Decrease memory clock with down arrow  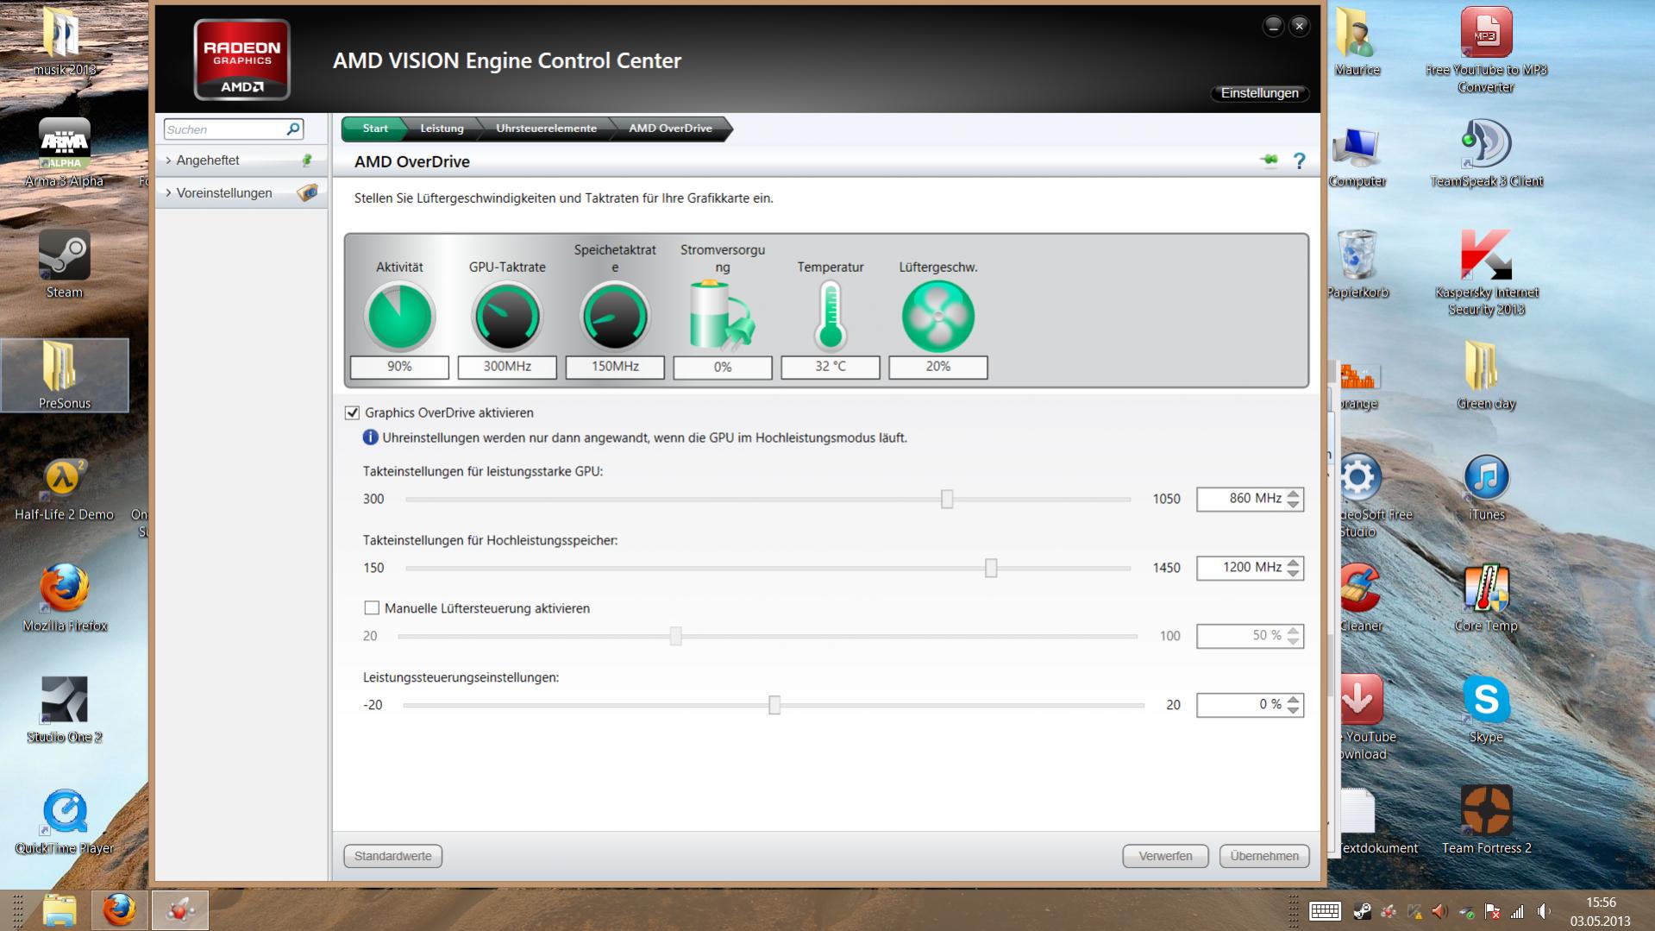[1293, 573]
